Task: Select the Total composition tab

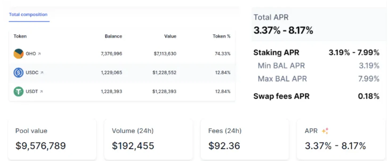Action: [28, 15]
